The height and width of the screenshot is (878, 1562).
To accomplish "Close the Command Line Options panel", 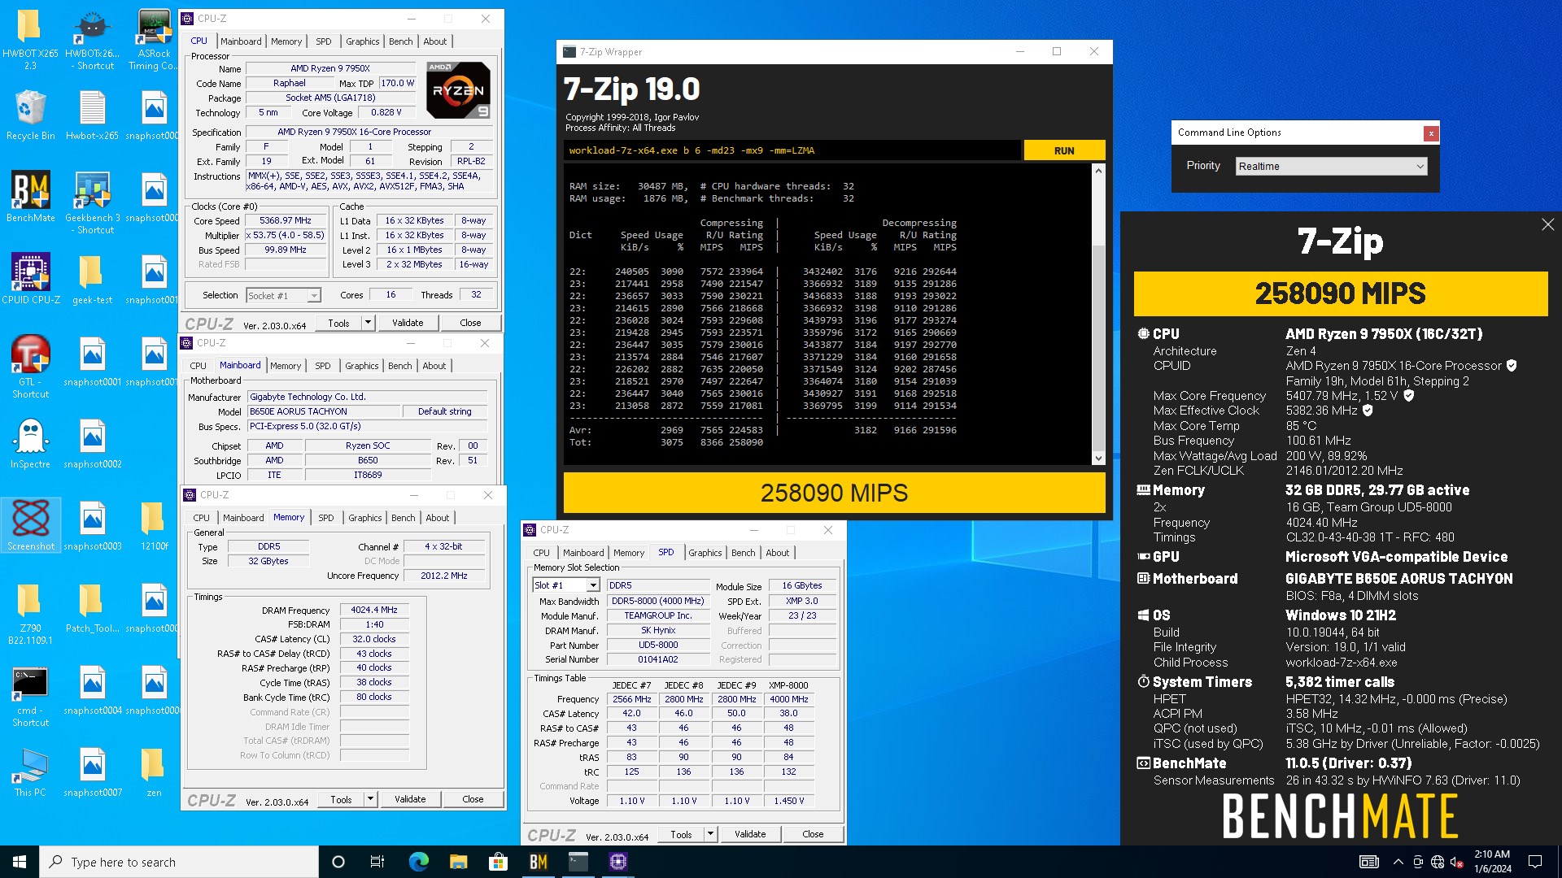I will pyautogui.click(x=1431, y=133).
